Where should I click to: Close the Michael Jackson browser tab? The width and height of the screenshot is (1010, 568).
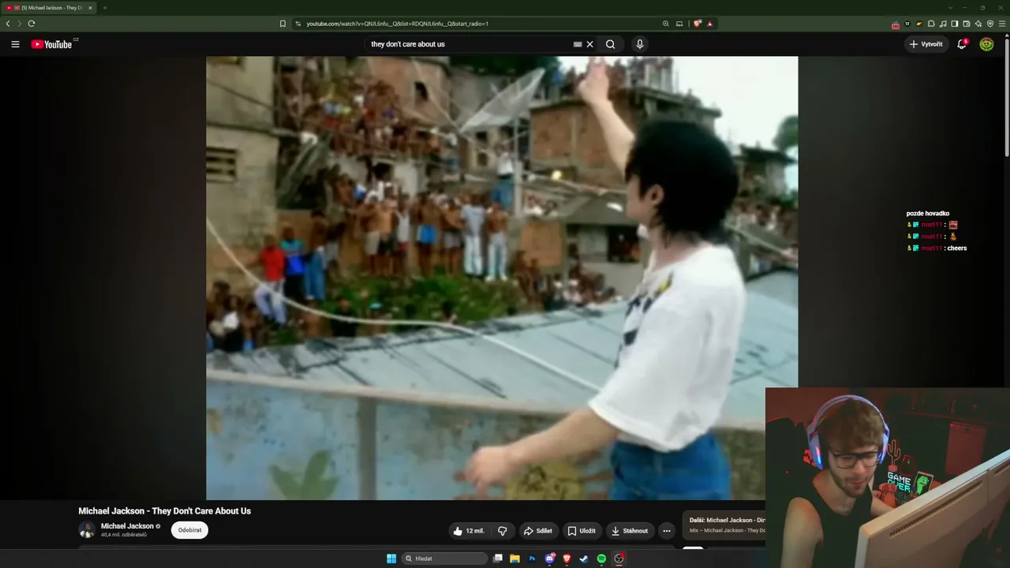pos(90,8)
